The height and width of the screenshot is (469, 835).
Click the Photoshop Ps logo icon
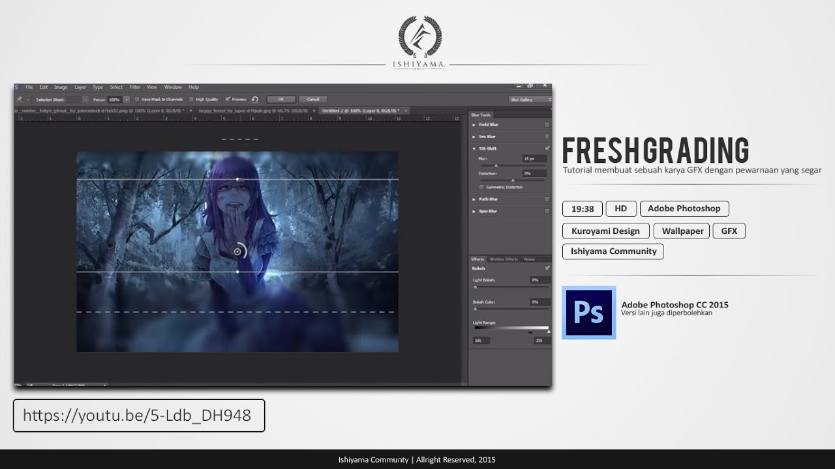(x=588, y=313)
